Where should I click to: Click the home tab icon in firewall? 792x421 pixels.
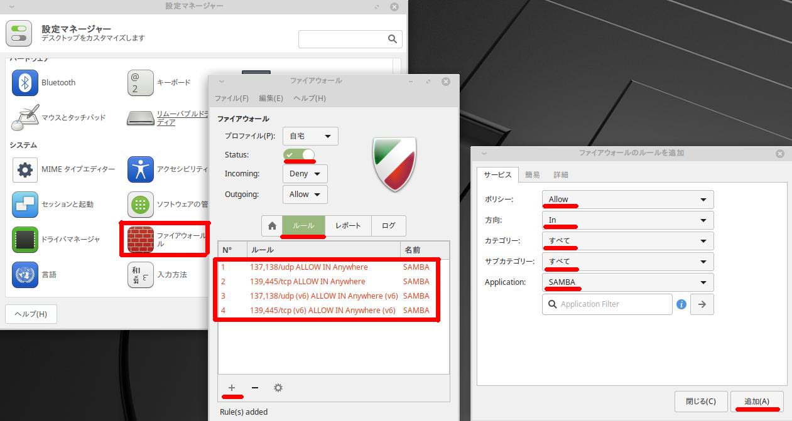pos(272,226)
